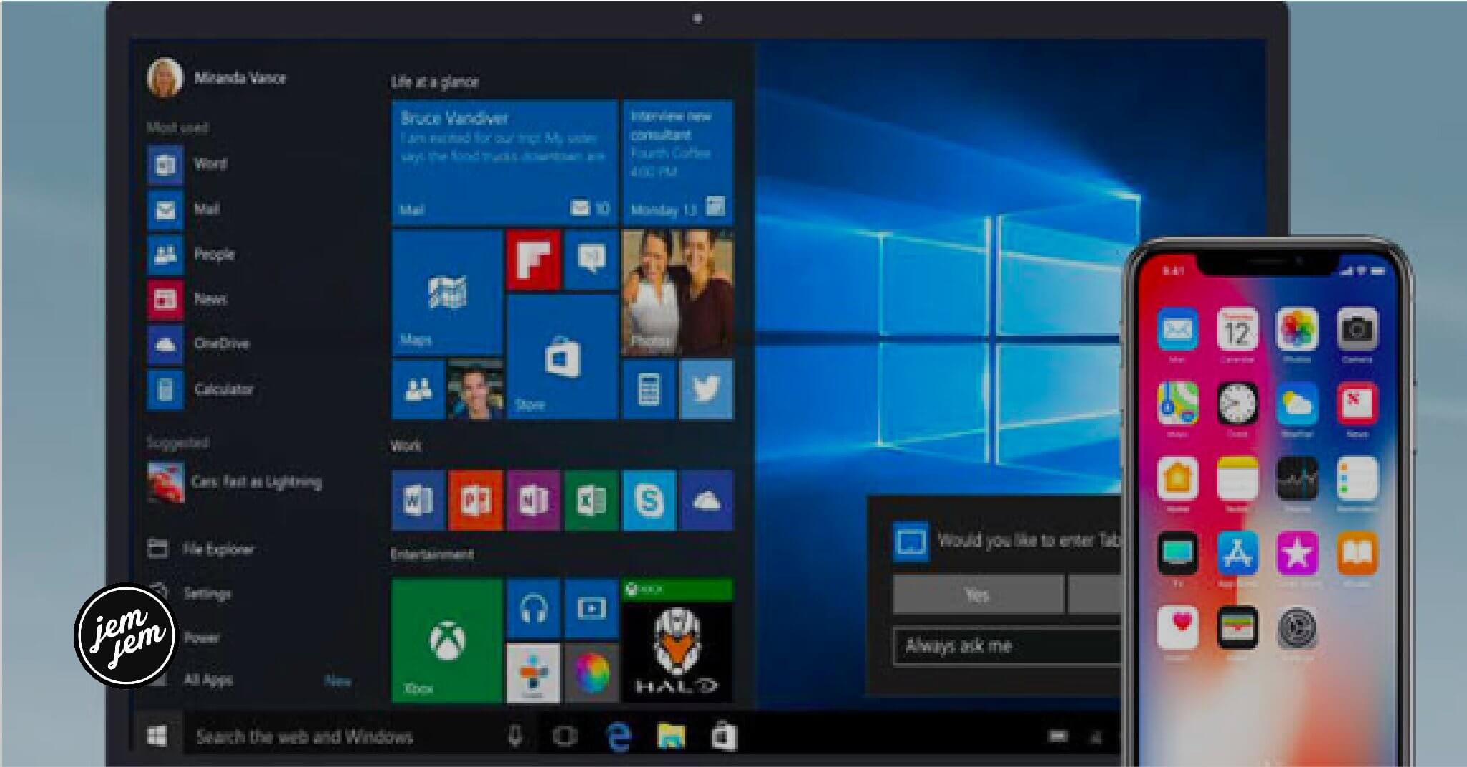Open the Maps tile
Viewport: 1467px width, 767px height.
click(x=447, y=293)
